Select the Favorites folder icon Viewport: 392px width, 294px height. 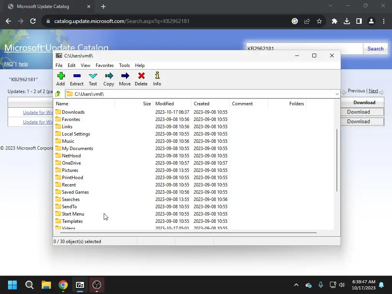(x=58, y=119)
